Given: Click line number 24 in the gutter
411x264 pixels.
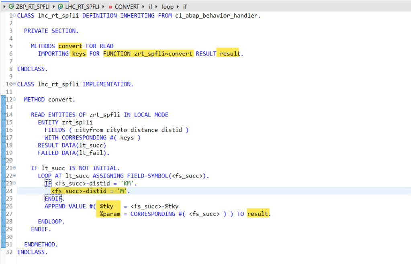Looking at the screenshot, I should 9,191.
